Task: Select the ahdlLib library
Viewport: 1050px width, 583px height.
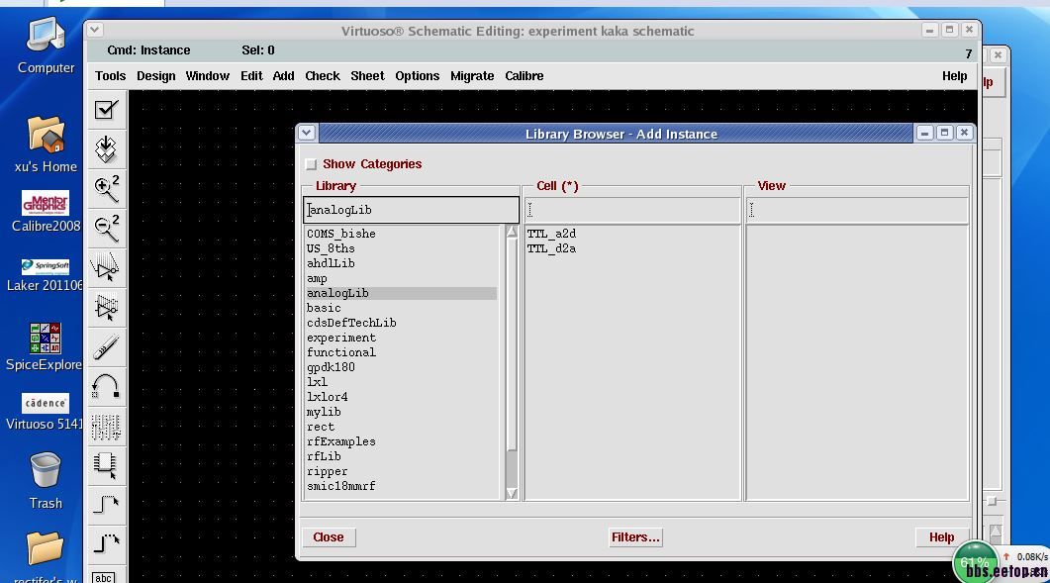Action: [331, 263]
